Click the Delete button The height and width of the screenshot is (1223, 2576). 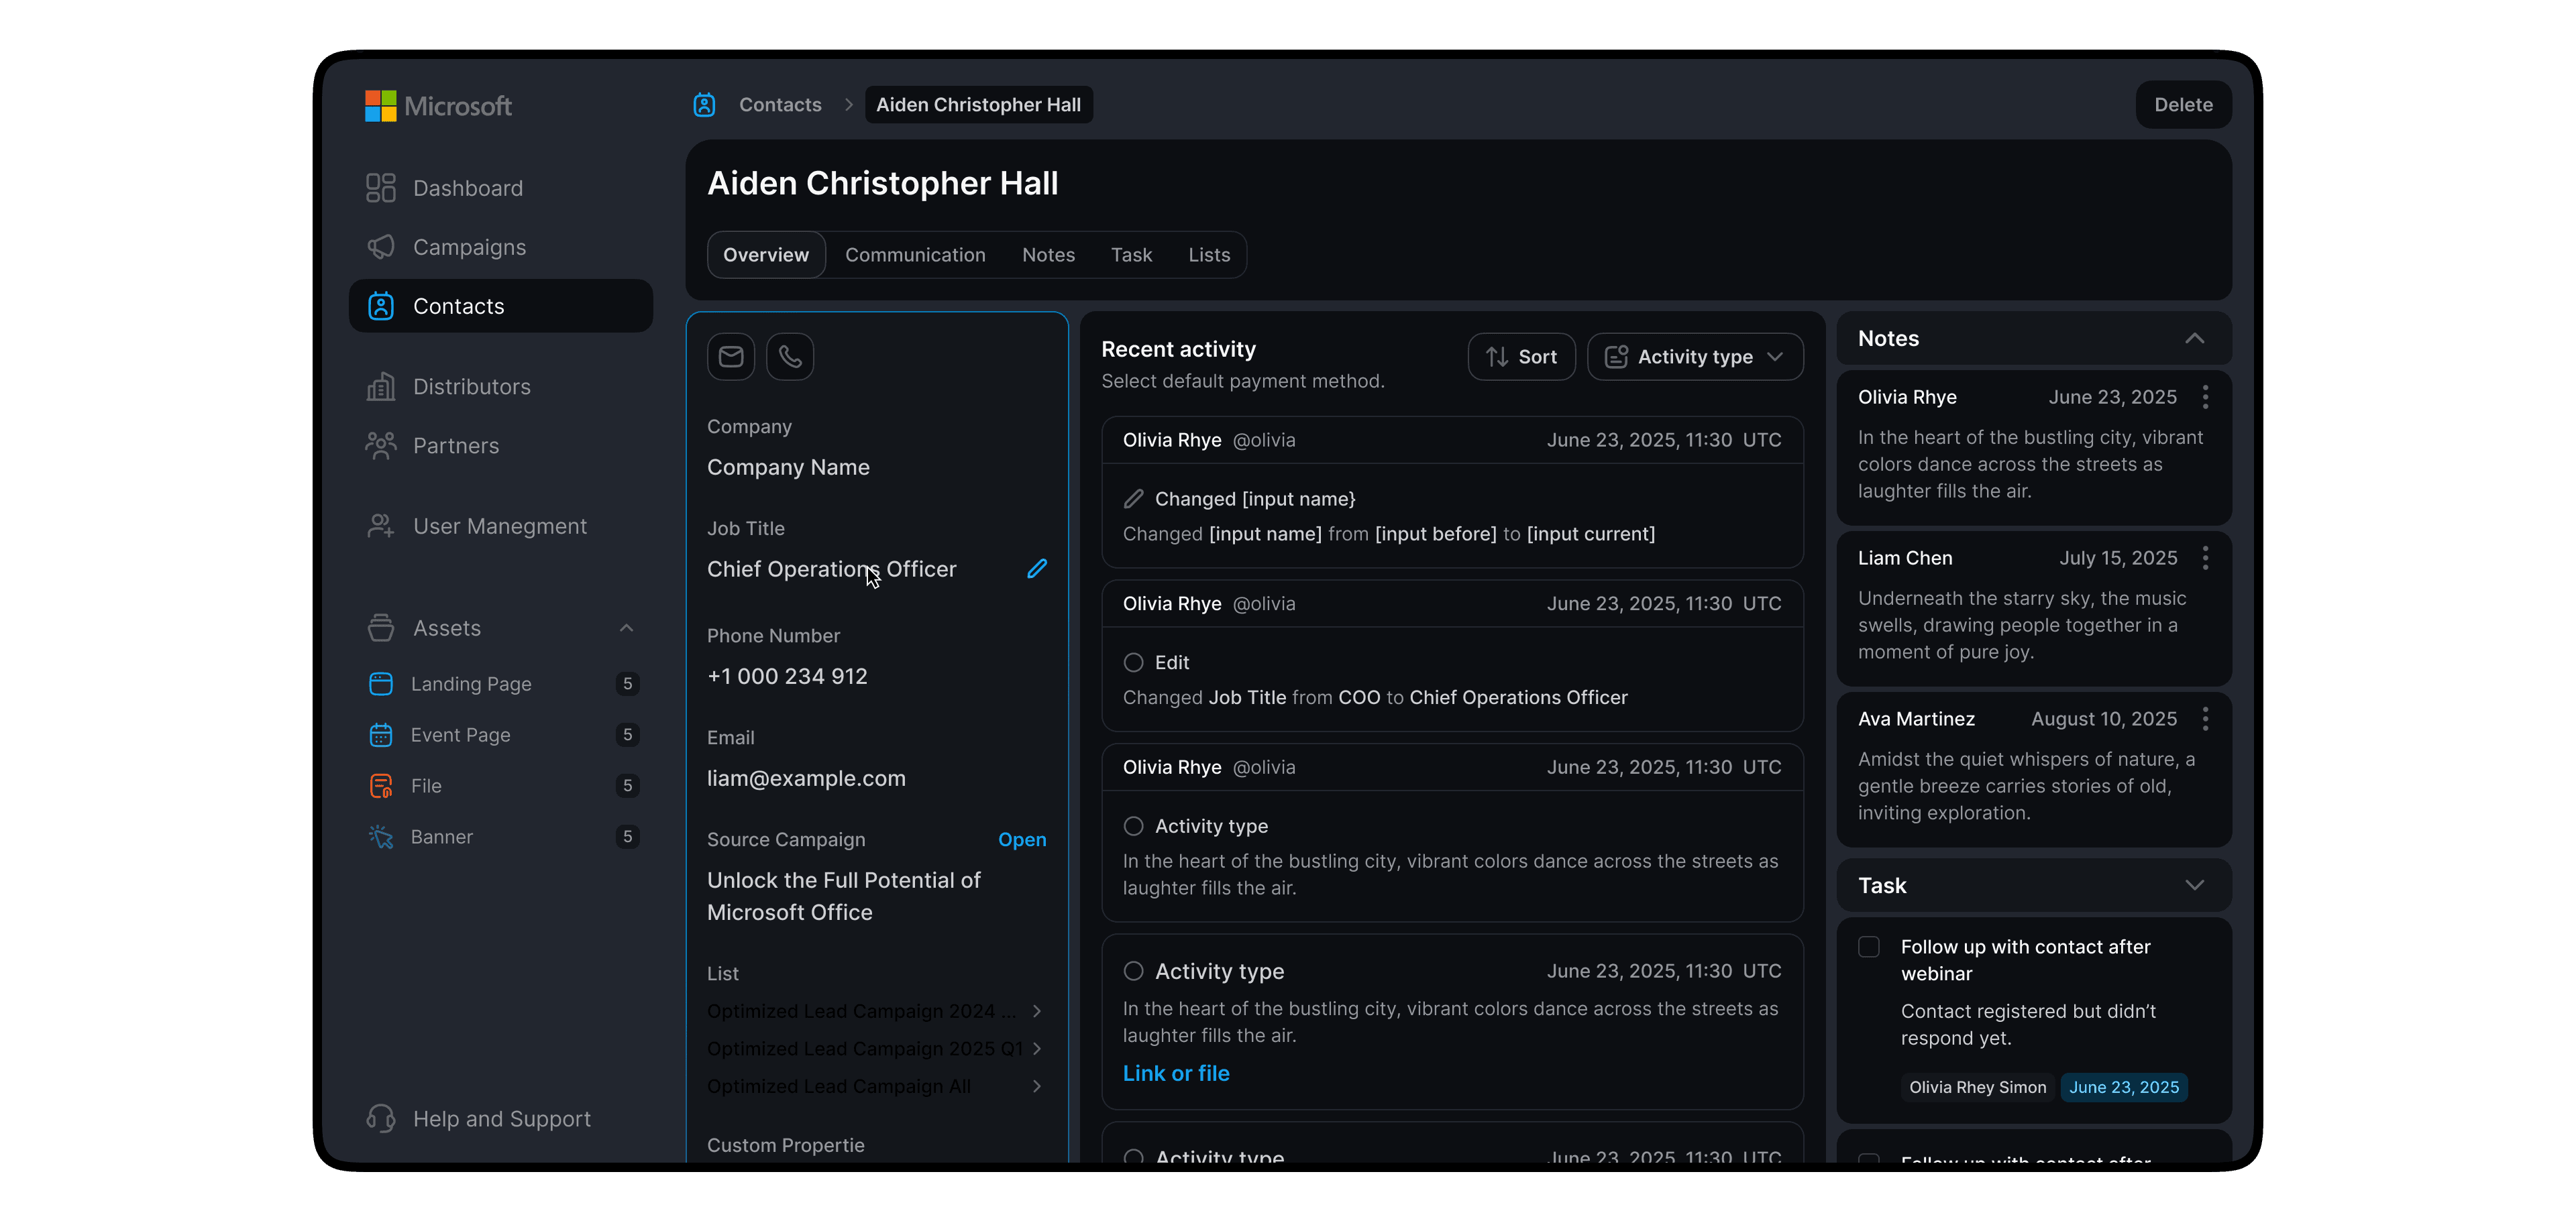tap(2183, 105)
